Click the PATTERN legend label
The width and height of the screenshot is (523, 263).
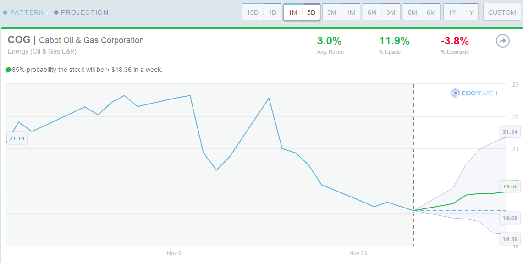27,13
